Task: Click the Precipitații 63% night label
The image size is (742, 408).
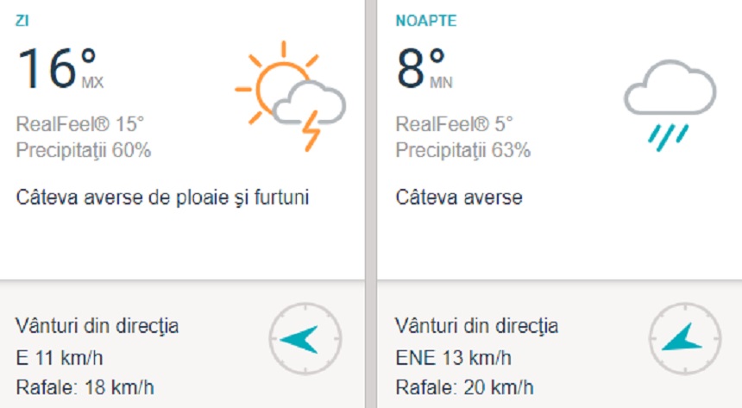Action: 463,151
